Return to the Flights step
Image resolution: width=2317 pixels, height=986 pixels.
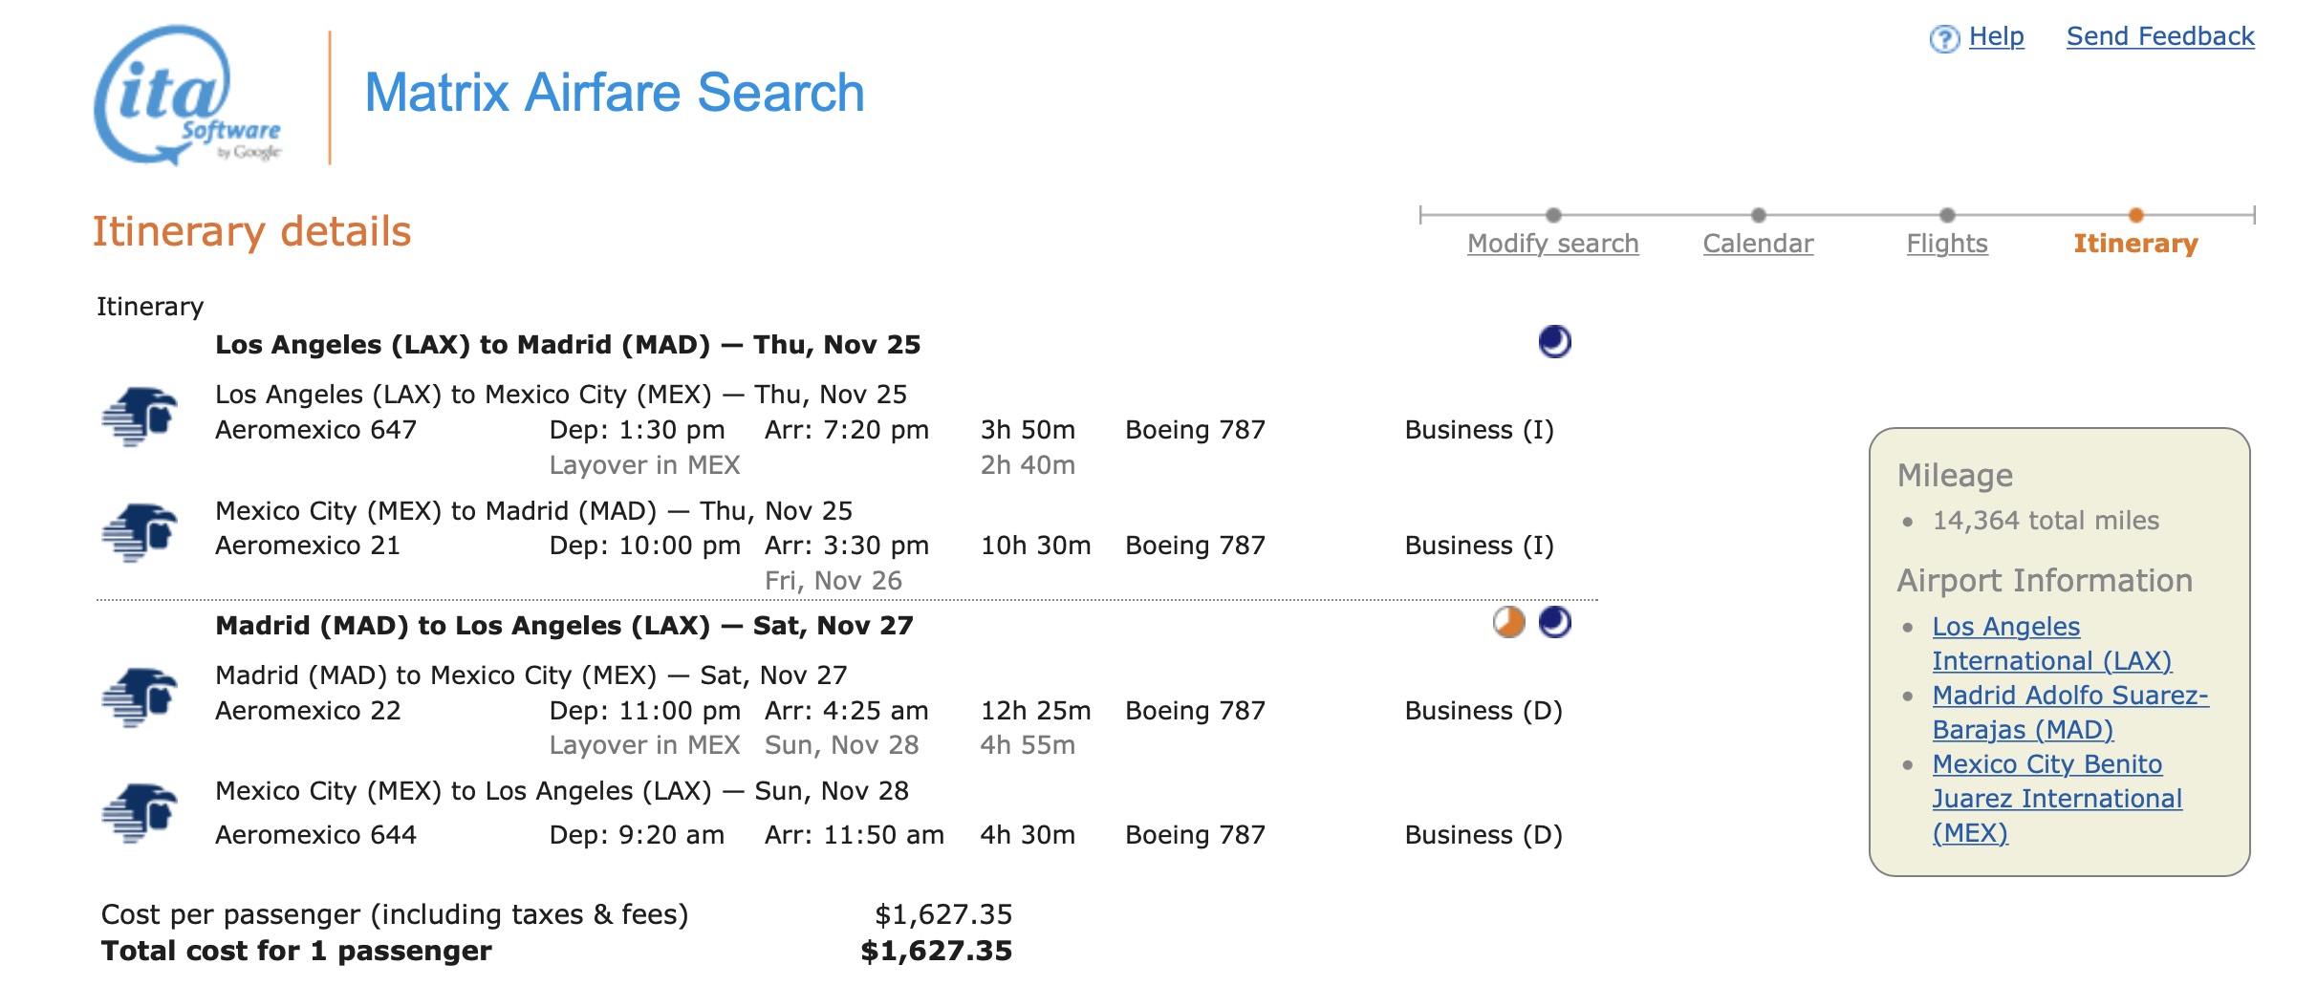(x=1946, y=244)
